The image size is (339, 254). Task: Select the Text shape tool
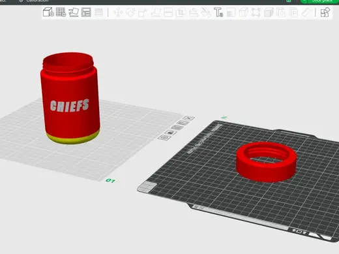point(218,12)
